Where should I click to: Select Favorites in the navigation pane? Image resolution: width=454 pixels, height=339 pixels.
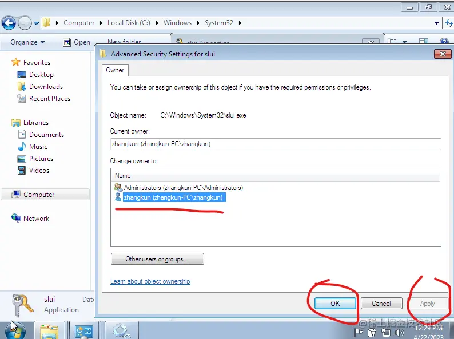tap(37, 62)
